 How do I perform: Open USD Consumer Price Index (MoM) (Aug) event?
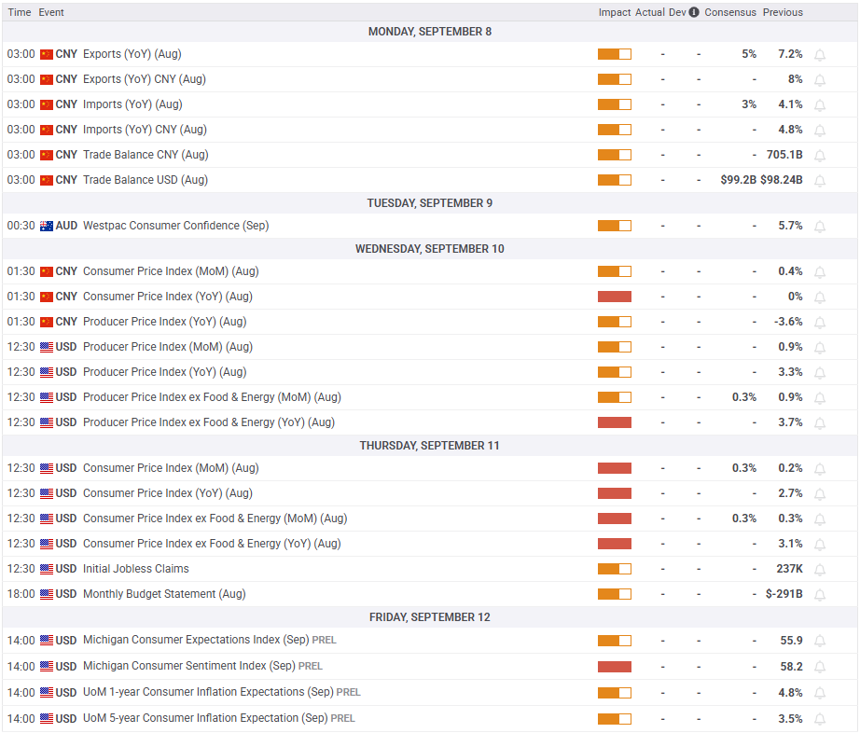(171, 468)
